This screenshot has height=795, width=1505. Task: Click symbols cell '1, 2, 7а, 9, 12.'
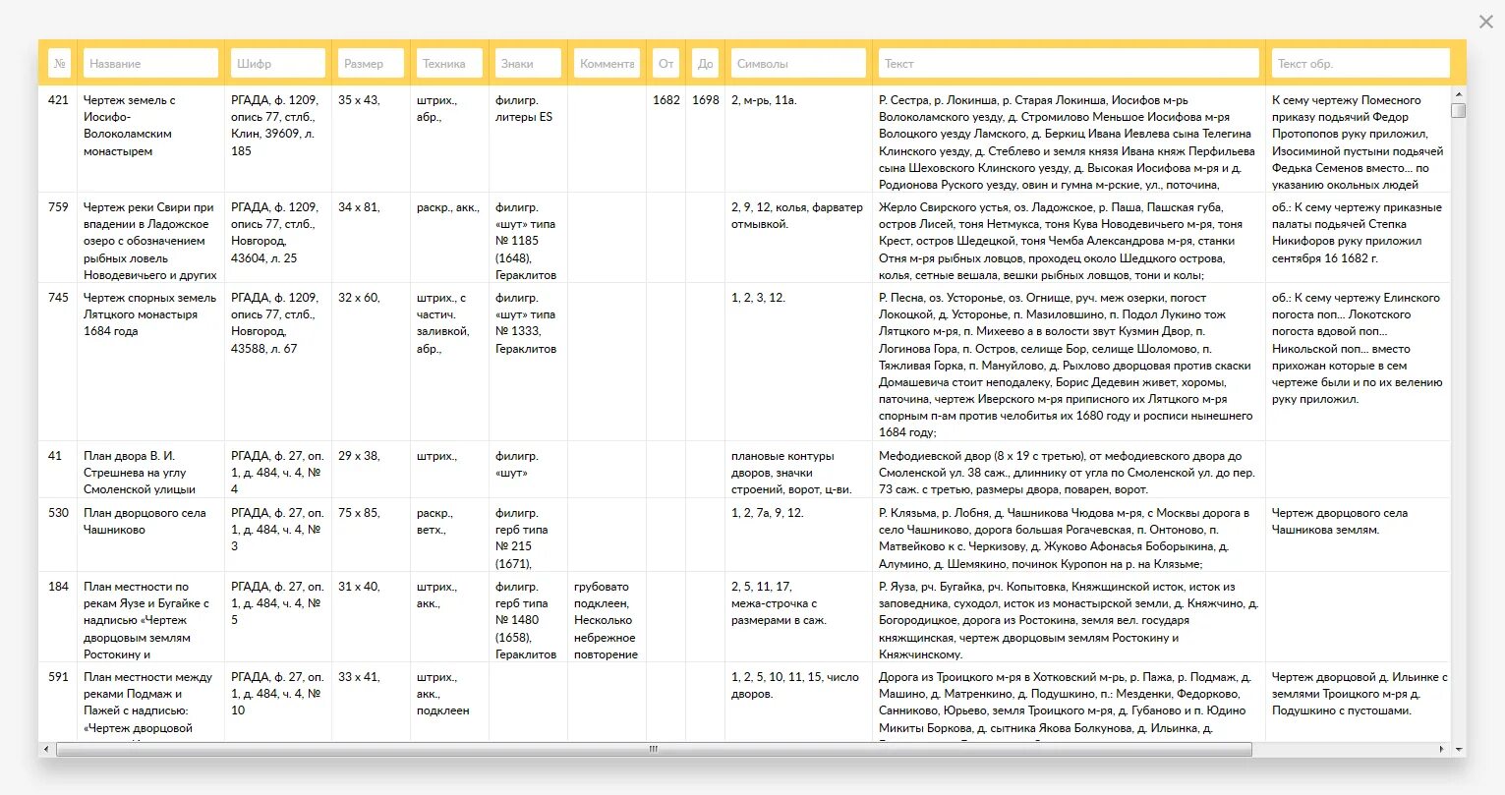pos(767,513)
